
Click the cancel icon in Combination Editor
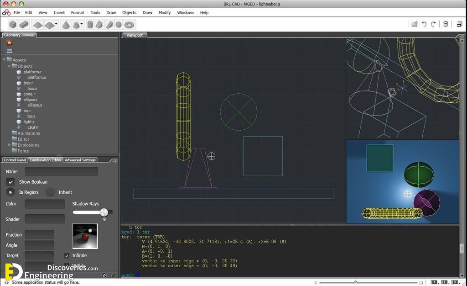pos(104,275)
